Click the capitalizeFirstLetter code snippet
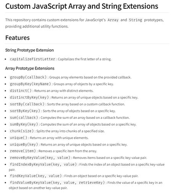This screenshot has height=193, width=181. point(32,59)
